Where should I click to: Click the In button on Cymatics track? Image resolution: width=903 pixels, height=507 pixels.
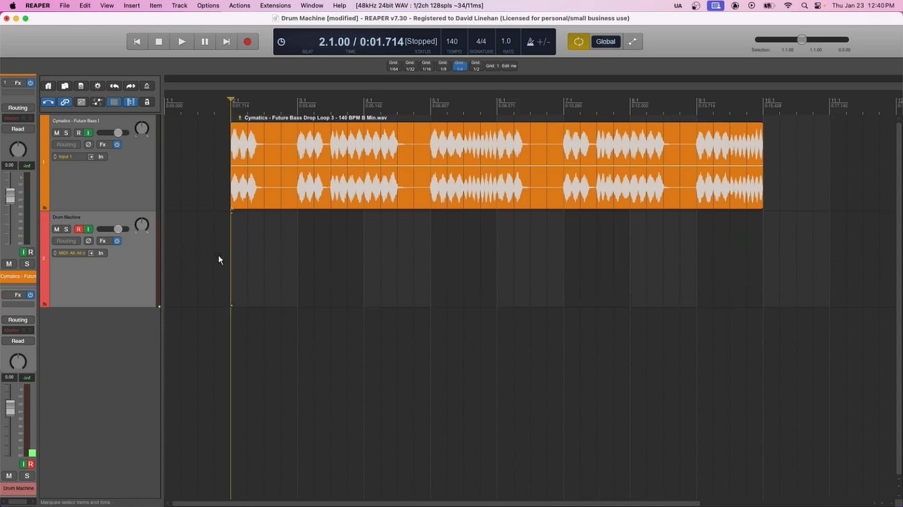[101, 157]
